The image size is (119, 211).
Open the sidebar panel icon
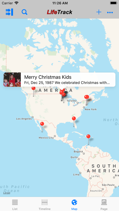(9, 12)
